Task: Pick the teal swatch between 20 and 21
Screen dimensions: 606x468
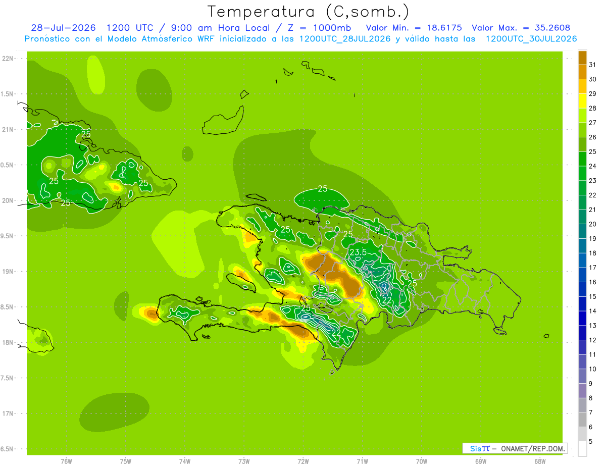Action: [582, 217]
